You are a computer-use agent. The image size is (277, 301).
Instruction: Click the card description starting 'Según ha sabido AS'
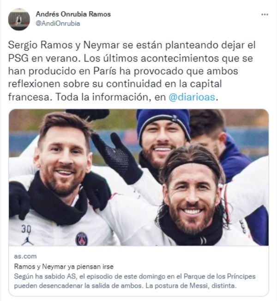(x=135, y=281)
